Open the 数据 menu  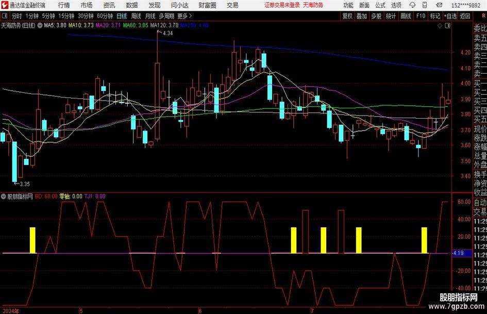[x=132, y=5]
